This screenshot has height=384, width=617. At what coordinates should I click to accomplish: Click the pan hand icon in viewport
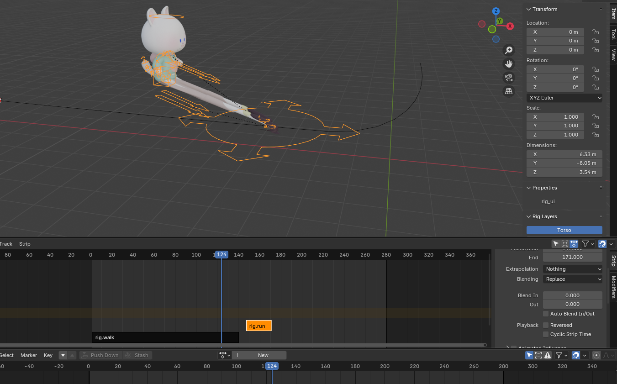click(509, 64)
